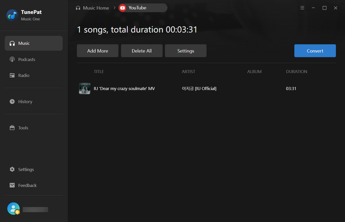This screenshot has width=345, height=222.
Task: Open the Podcasts section
Action: click(x=34, y=59)
